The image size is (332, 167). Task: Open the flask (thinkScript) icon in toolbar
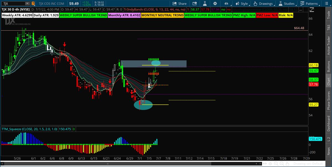pos(205,4)
